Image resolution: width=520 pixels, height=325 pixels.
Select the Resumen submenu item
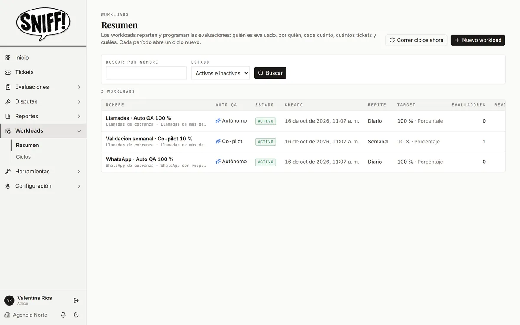tap(27, 145)
